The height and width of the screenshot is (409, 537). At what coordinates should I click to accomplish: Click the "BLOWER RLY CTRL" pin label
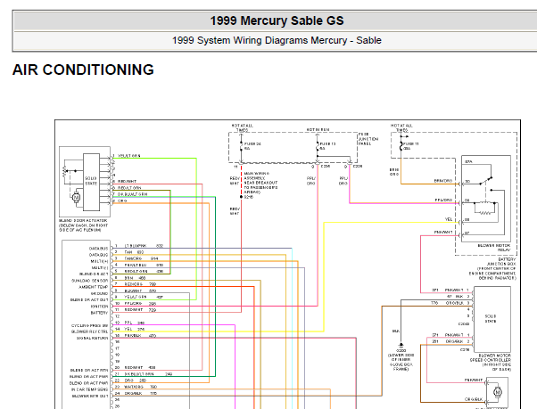89,331
